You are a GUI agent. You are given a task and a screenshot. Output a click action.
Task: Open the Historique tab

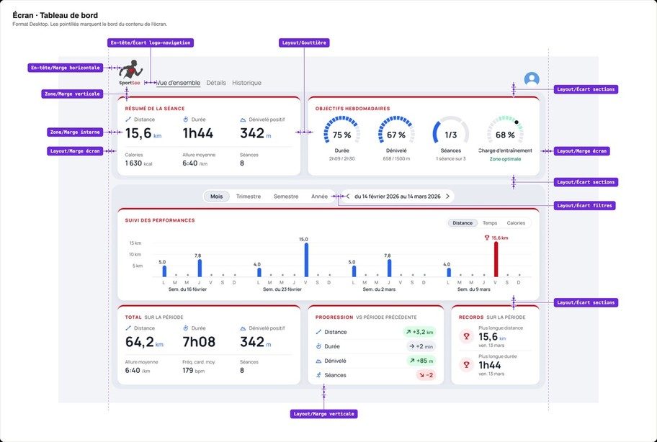[247, 83]
